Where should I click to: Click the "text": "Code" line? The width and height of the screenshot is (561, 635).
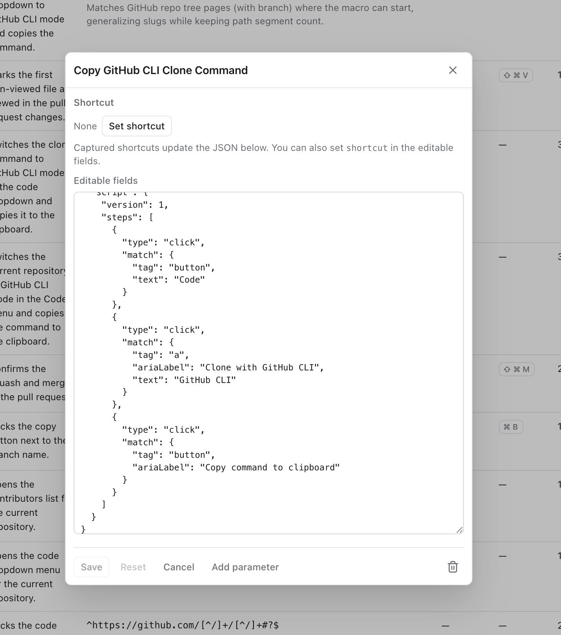pos(169,279)
